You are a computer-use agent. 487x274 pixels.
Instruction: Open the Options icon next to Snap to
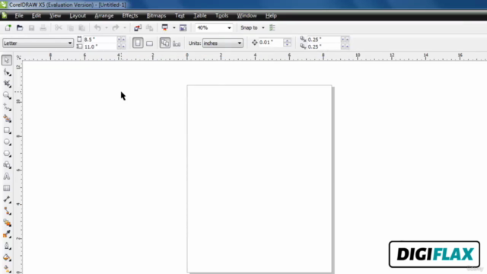pos(272,28)
